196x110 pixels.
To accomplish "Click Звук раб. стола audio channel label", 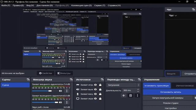I will tap(40, 107).
